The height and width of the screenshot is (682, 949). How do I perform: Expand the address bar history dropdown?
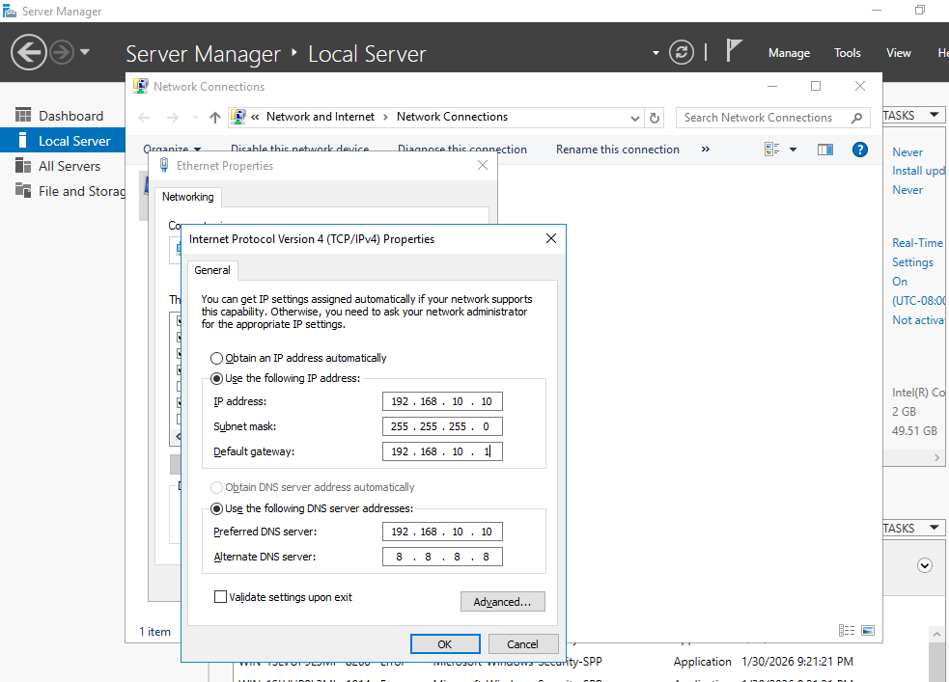(x=634, y=118)
